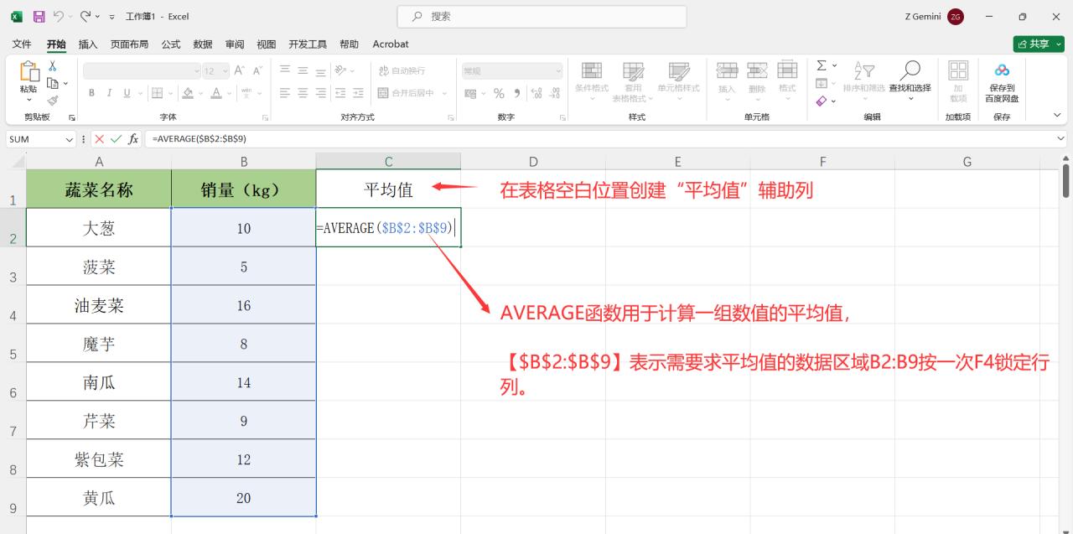Switch to the Formulas (公式) tab
Screen dimensions: 1073x534
pyautogui.click(x=171, y=44)
